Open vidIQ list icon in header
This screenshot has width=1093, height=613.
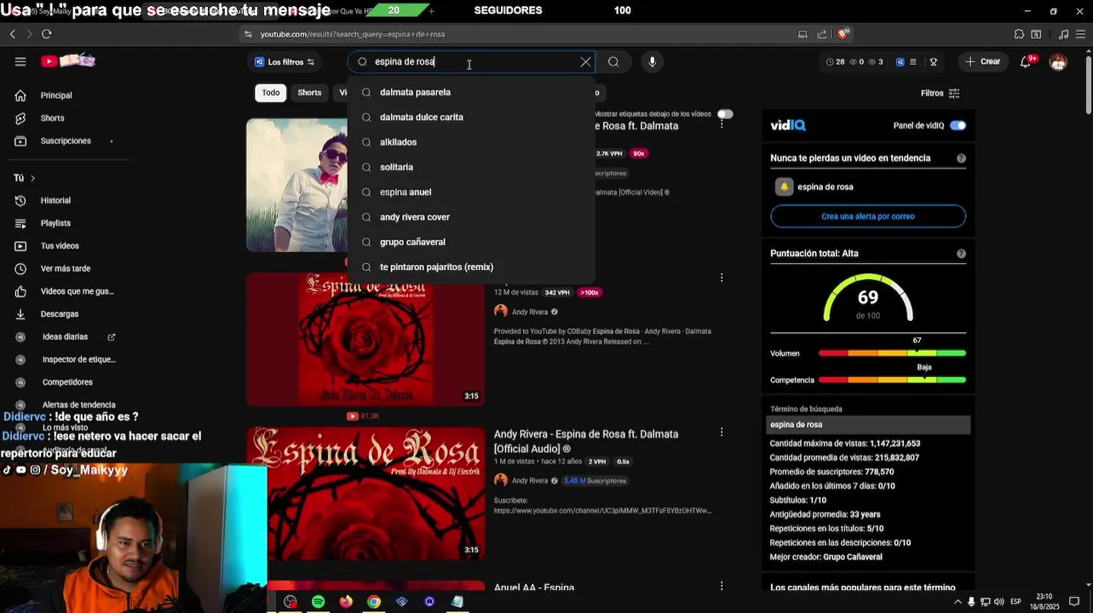click(913, 61)
